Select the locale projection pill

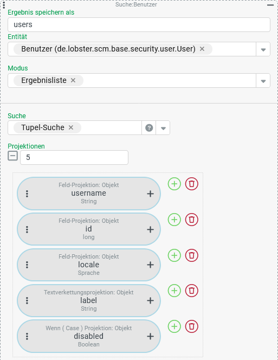click(x=89, y=265)
